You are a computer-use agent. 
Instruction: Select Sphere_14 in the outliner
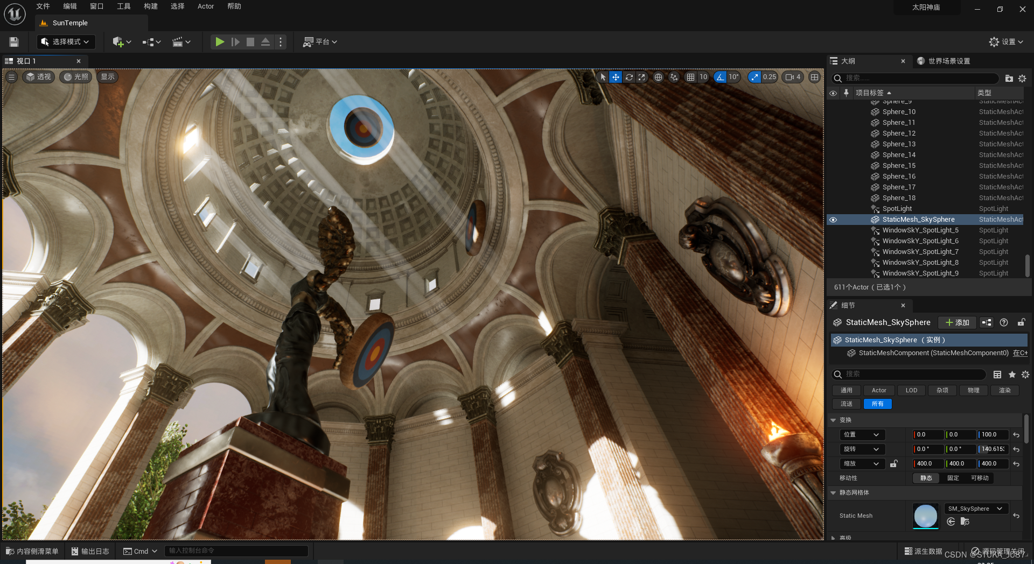(x=899, y=155)
